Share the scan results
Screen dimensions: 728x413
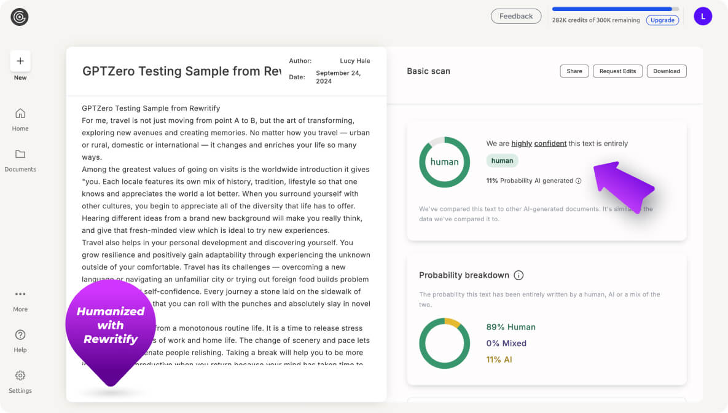pos(574,71)
